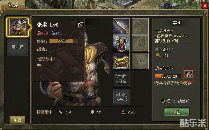209x130 pixels.
Task: Open the locked 宝物栏 treasure slot
Action: click(x=121, y=79)
